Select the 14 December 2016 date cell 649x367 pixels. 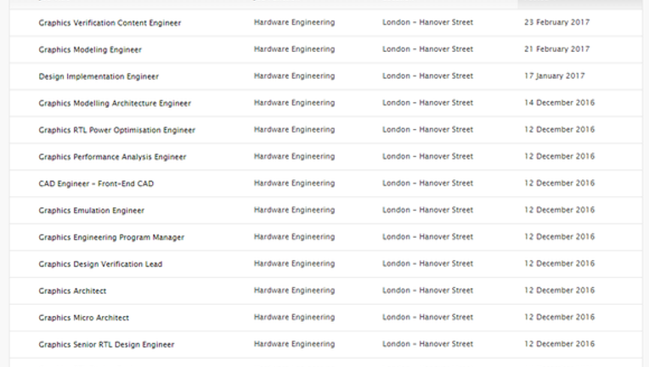(x=559, y=103)
